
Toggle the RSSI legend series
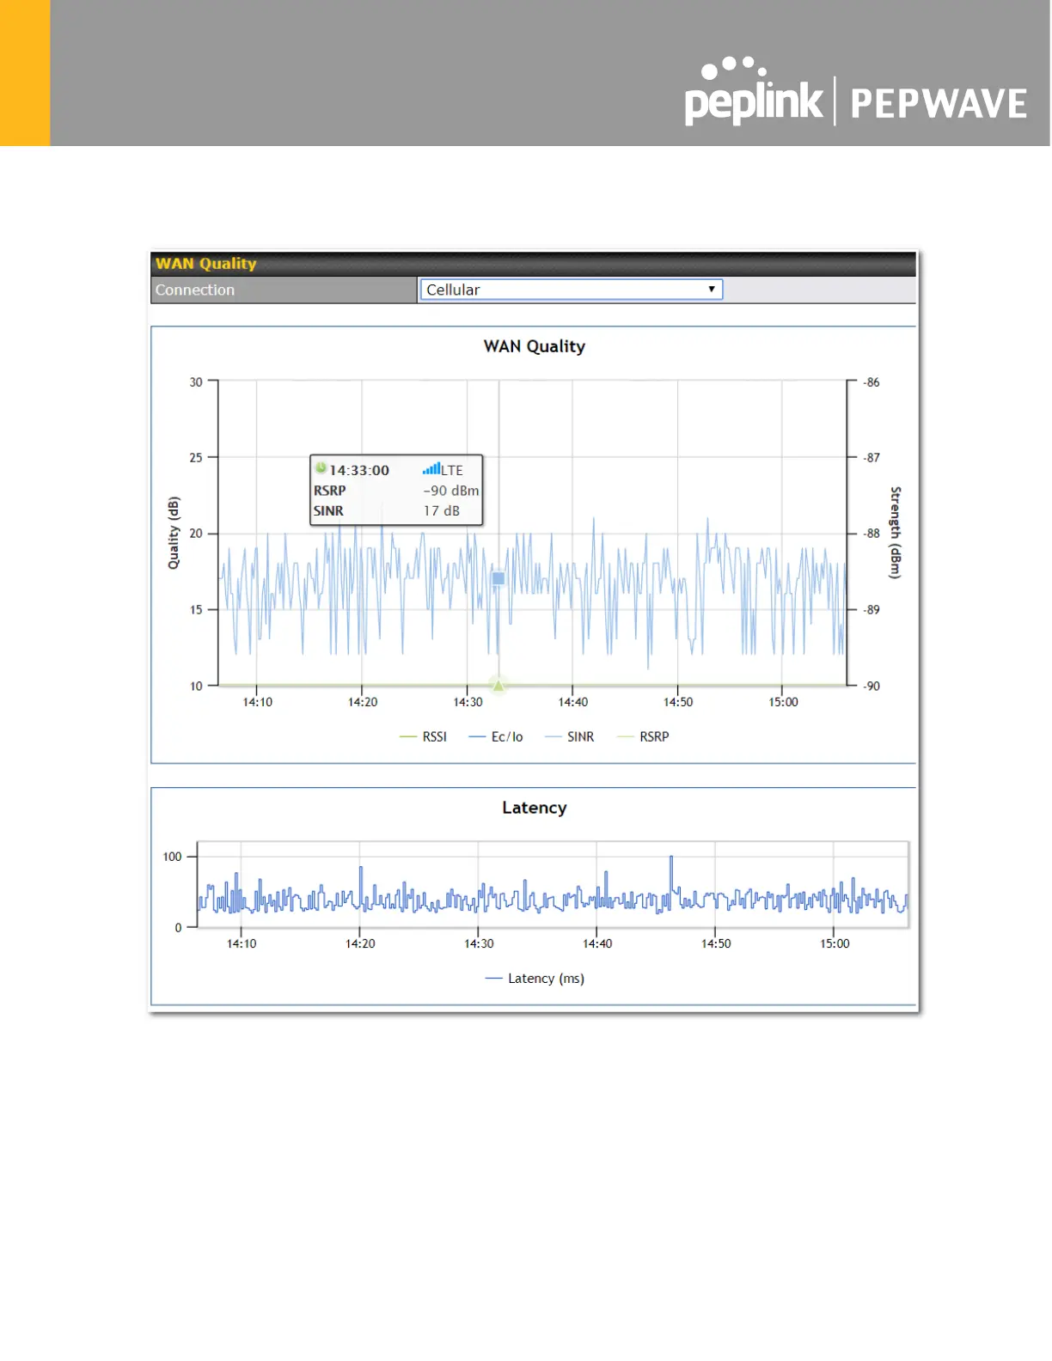[424, 737]
